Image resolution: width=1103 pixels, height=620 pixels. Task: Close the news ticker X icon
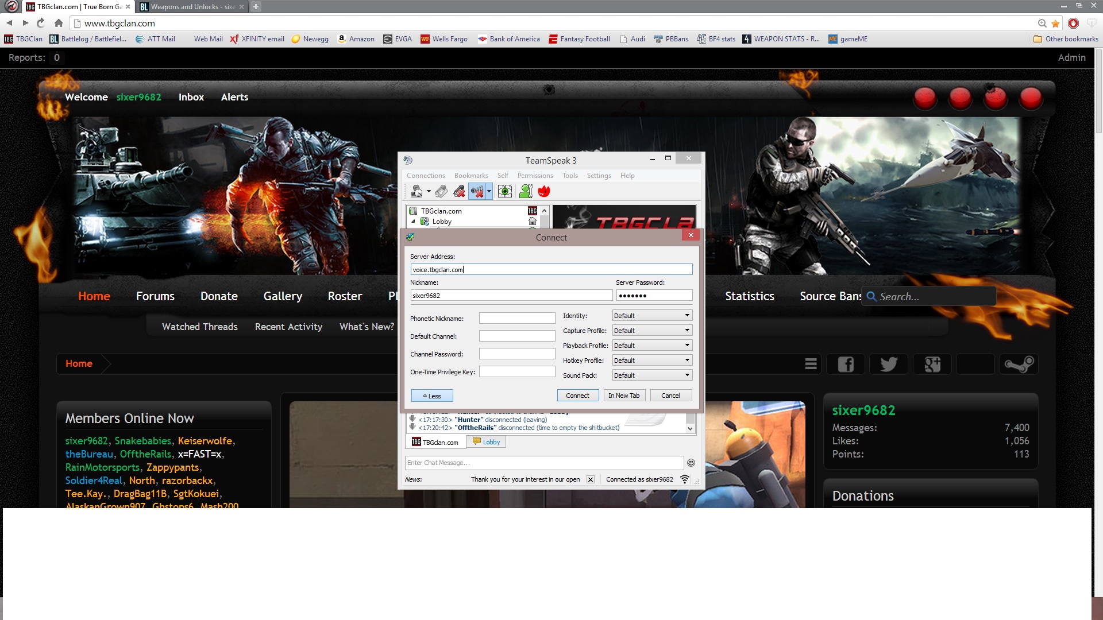[591, 479]
